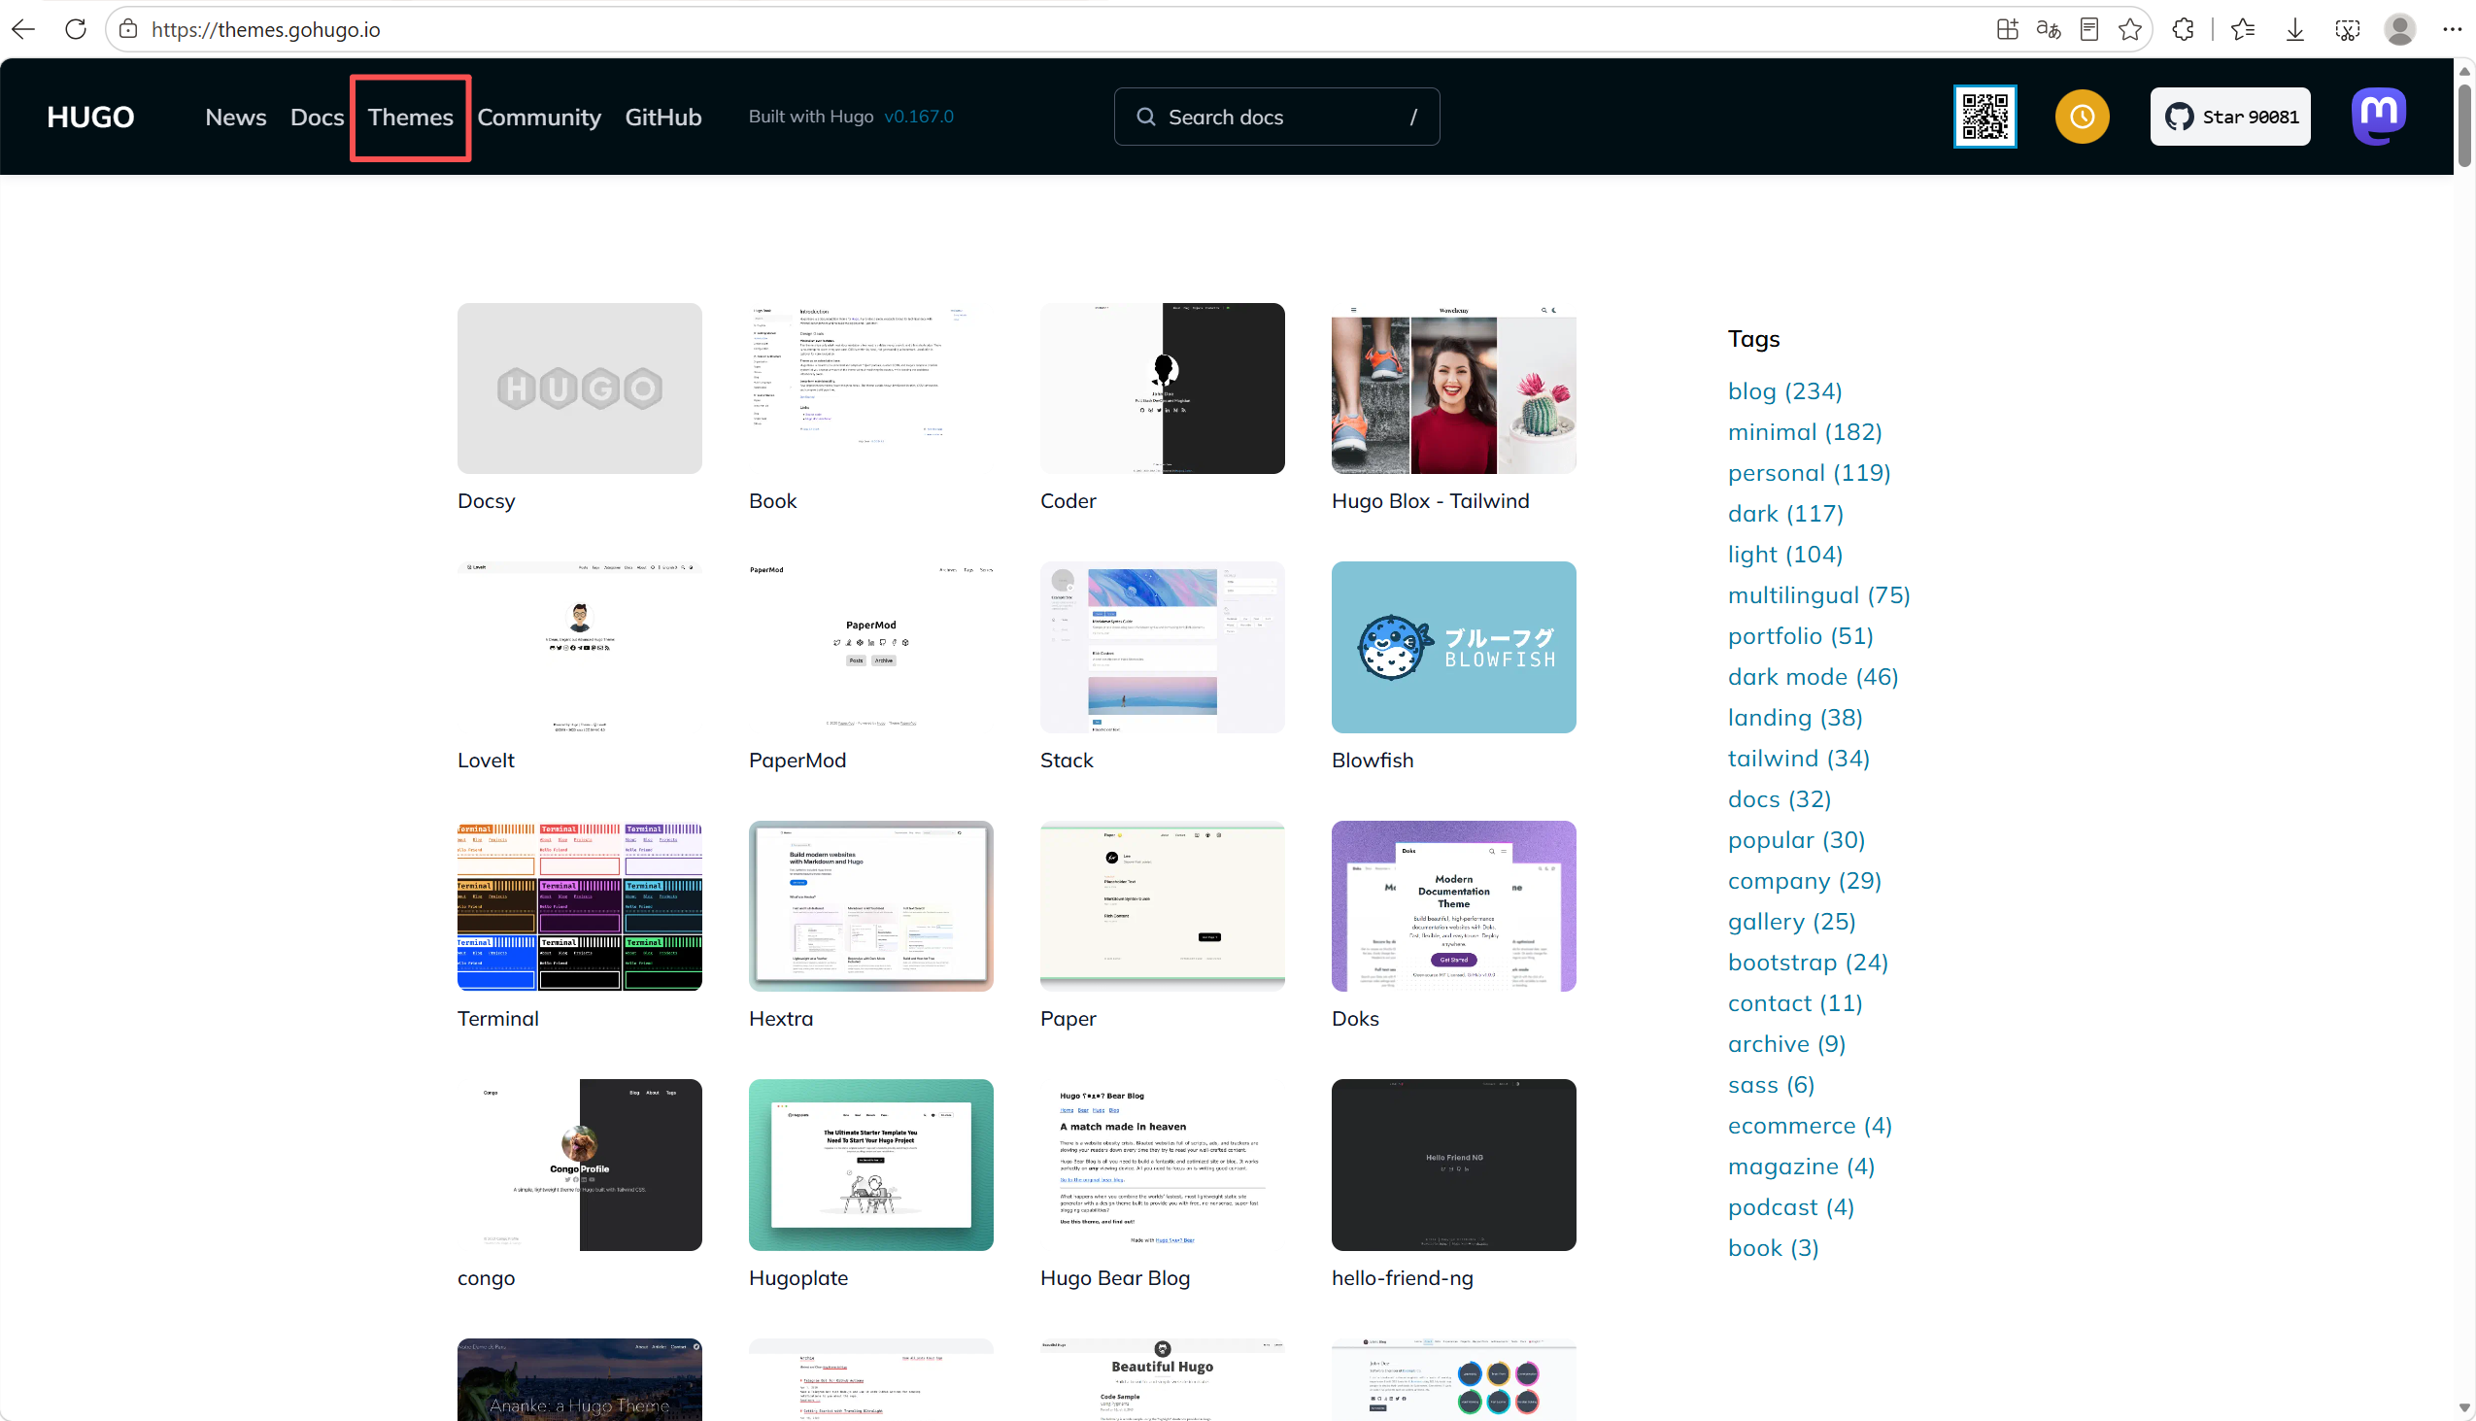Open the Hugoplate theme thumbnail
Image resolution: width=2476 pixels, height=1421 pixels.
pos(870,1165)
